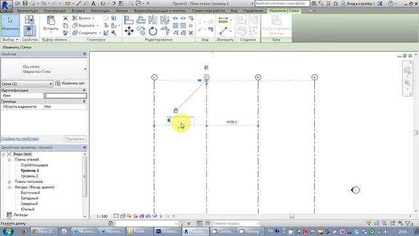Open Type Properties icon above Свойства
This screenshot has height=236, width=419.
pyautogui.click(x=29, y=20)
